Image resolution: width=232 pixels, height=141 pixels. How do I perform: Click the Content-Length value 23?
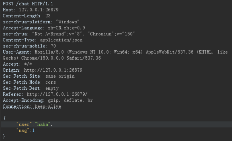[48, 16]
